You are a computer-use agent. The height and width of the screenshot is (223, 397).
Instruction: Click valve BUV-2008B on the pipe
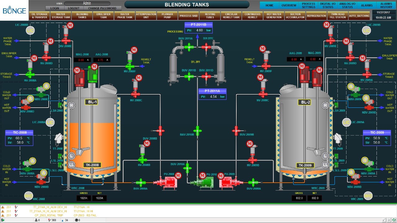[160, 131]
